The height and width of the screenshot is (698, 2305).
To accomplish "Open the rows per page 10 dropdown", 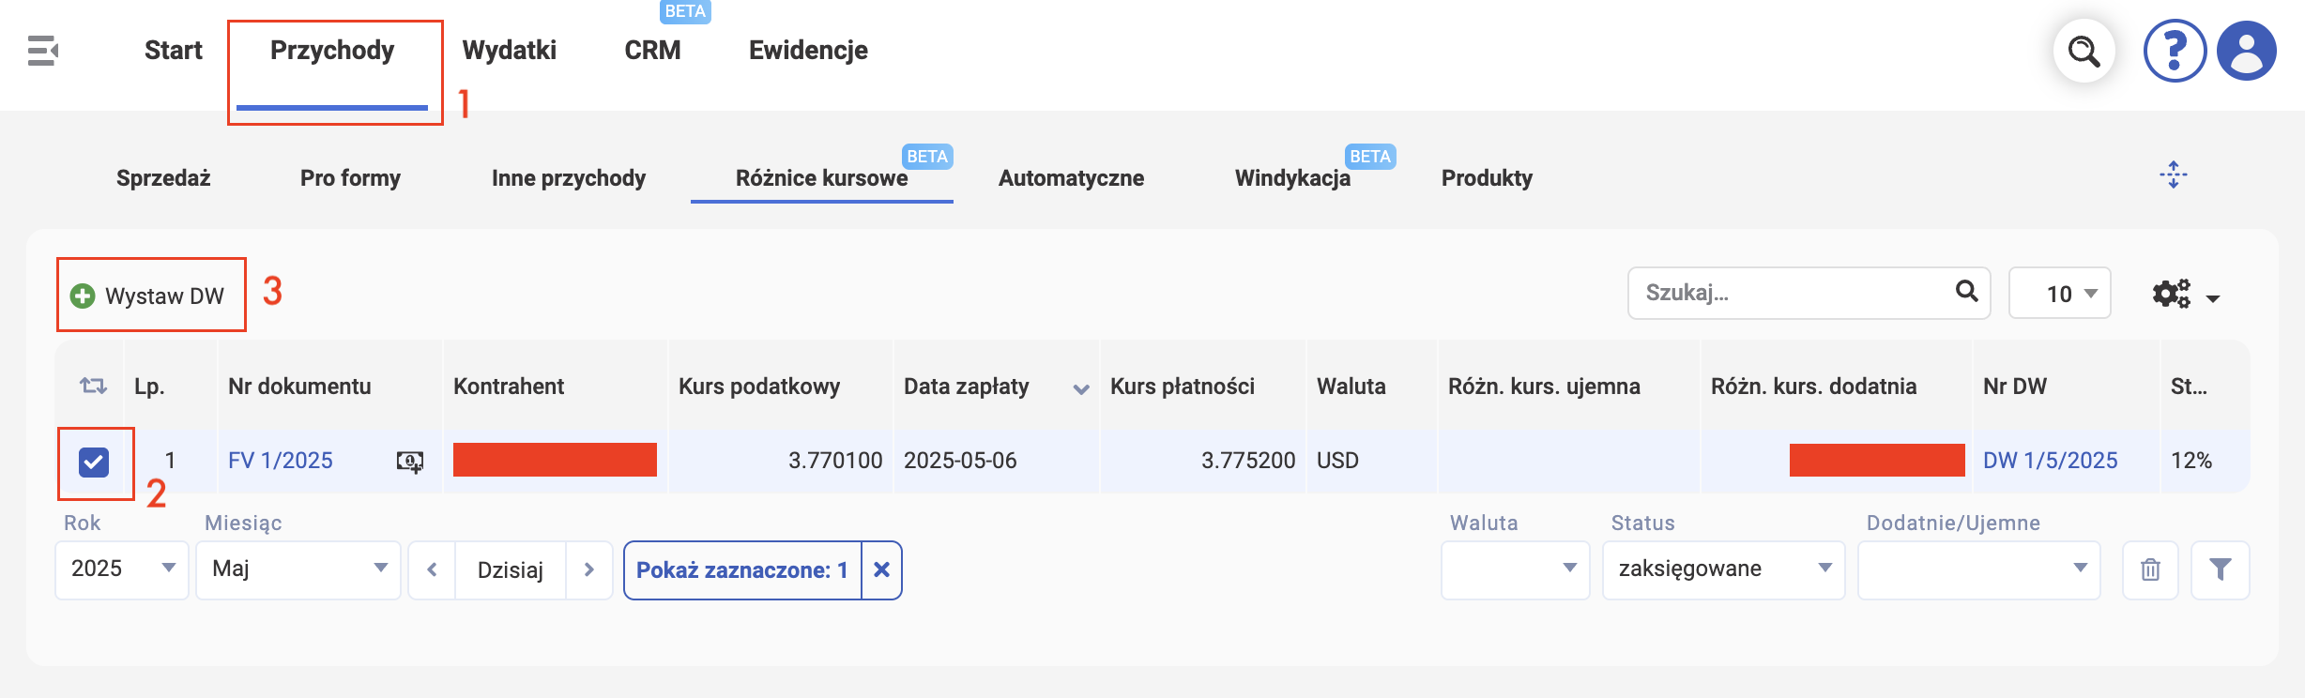I will 2060,294.
